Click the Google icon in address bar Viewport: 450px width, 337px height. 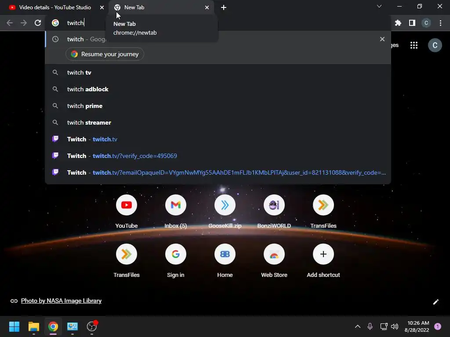point(55,23)
